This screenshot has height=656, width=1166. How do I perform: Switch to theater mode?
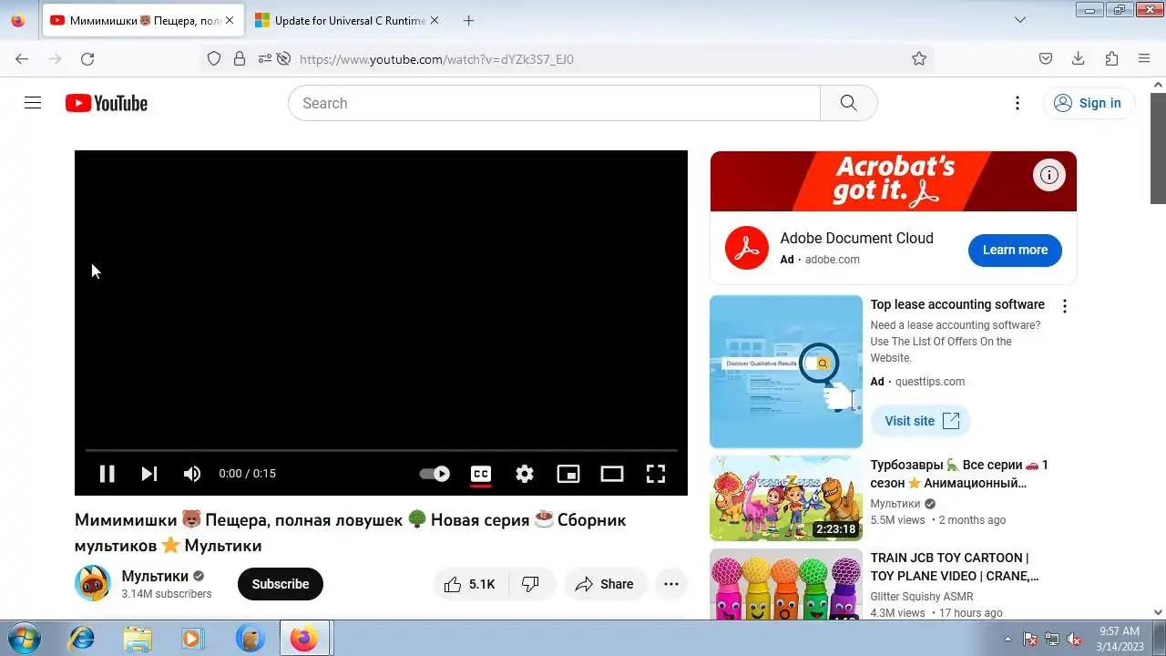coord(612,474)
